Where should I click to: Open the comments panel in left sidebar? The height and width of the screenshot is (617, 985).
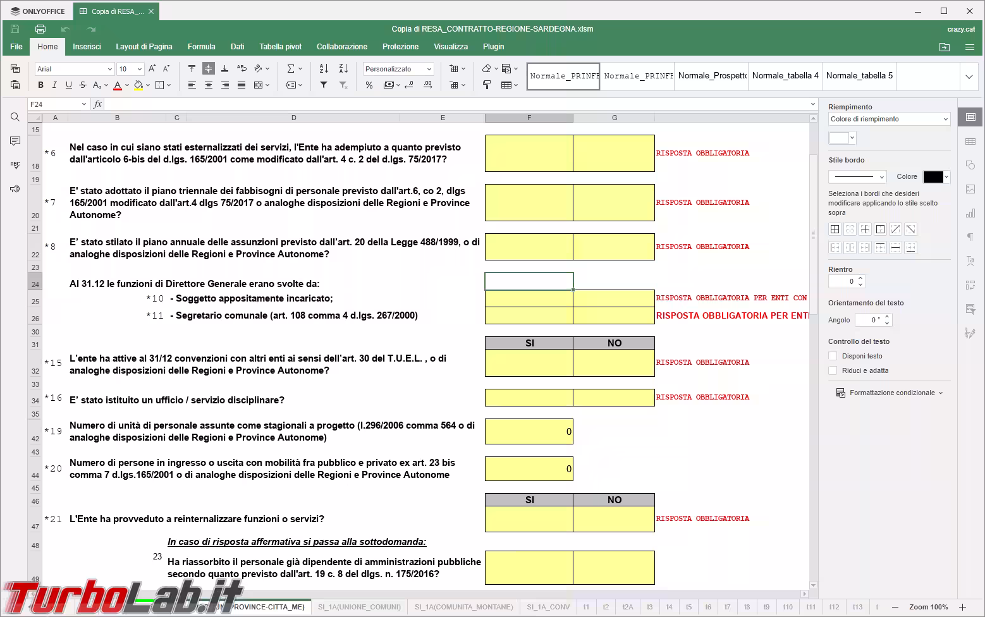tap(15, 141)
